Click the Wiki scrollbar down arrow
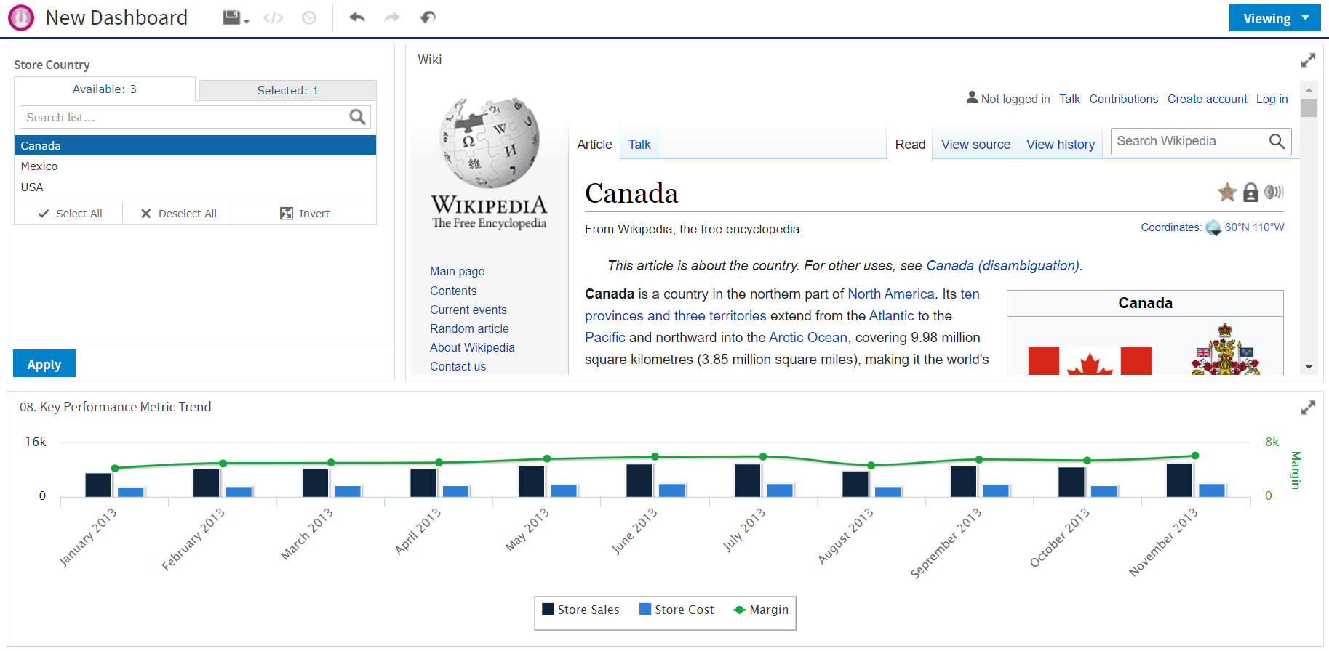1329x651 pixels. (x=1309, y=367)
